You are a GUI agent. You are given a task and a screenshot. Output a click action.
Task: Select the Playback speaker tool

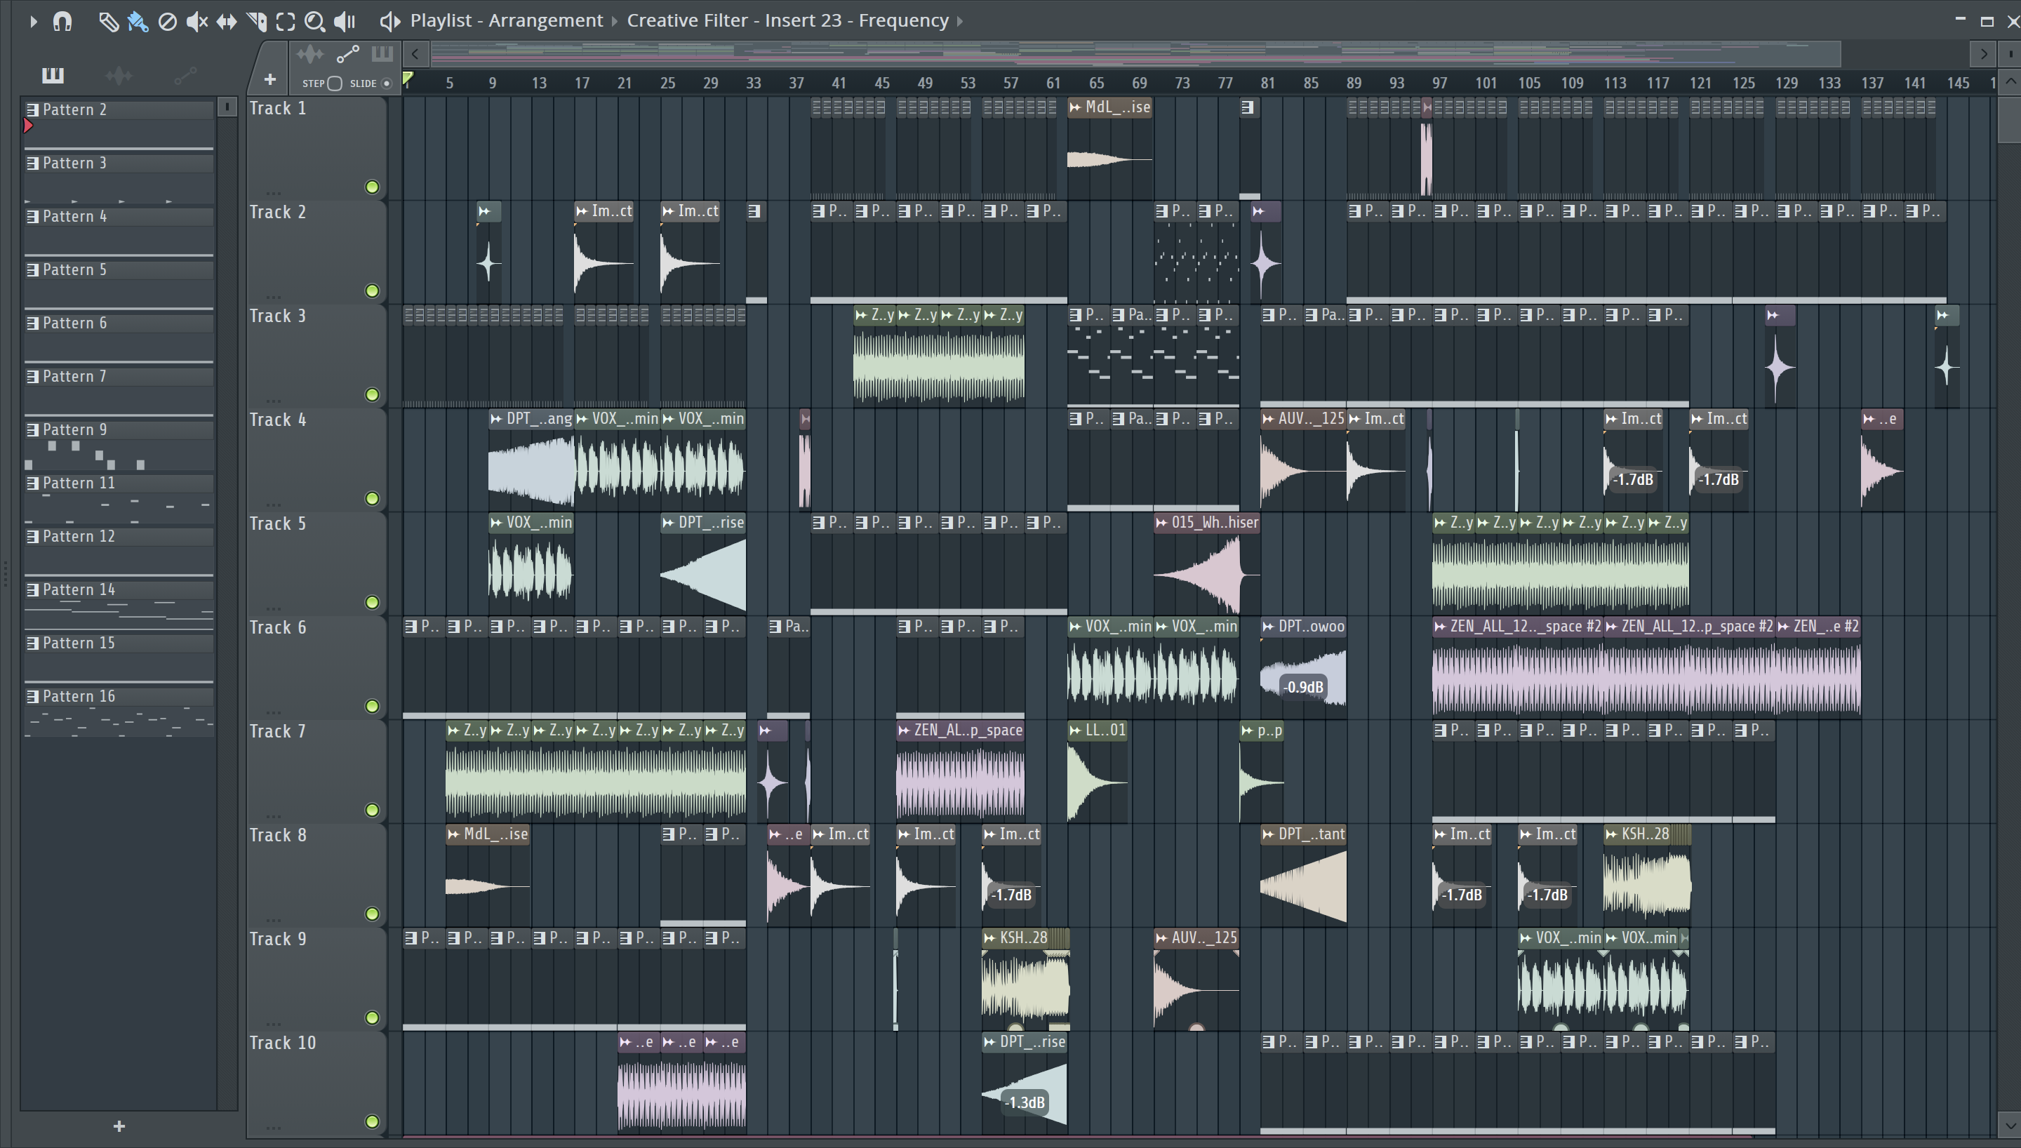click(345, 21)
